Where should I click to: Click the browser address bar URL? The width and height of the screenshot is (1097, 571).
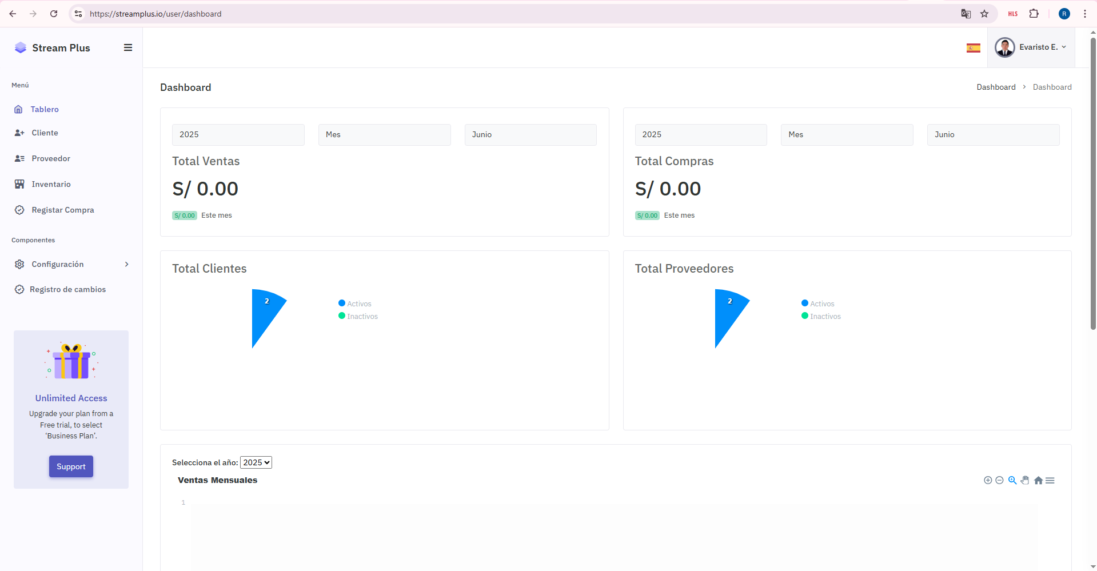coord(155,14)
